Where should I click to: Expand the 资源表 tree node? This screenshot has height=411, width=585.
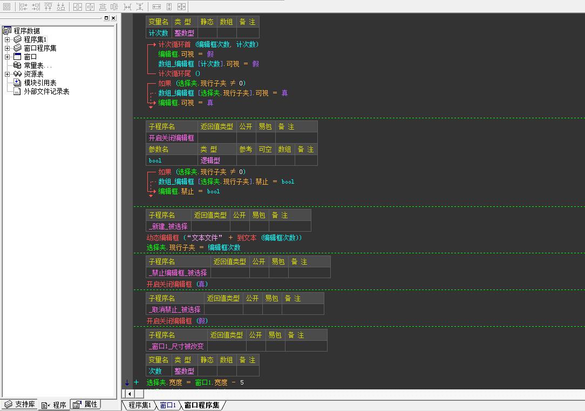pos(7,74)
